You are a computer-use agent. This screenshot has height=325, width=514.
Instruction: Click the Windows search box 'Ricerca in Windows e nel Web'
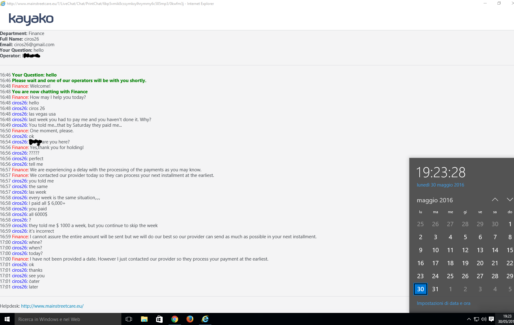coord(68,319)
